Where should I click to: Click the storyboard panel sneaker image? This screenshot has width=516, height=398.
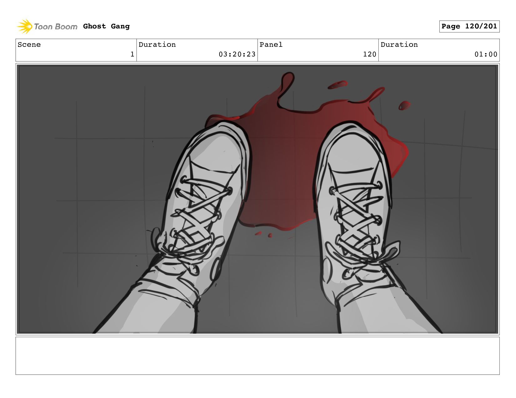point(257,199)
